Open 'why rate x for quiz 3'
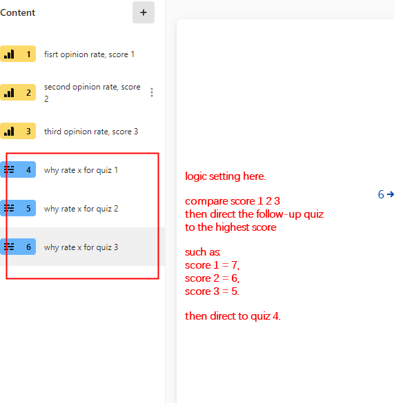The width and height of the screenshot is (394, 403). (x=81, y=247)
